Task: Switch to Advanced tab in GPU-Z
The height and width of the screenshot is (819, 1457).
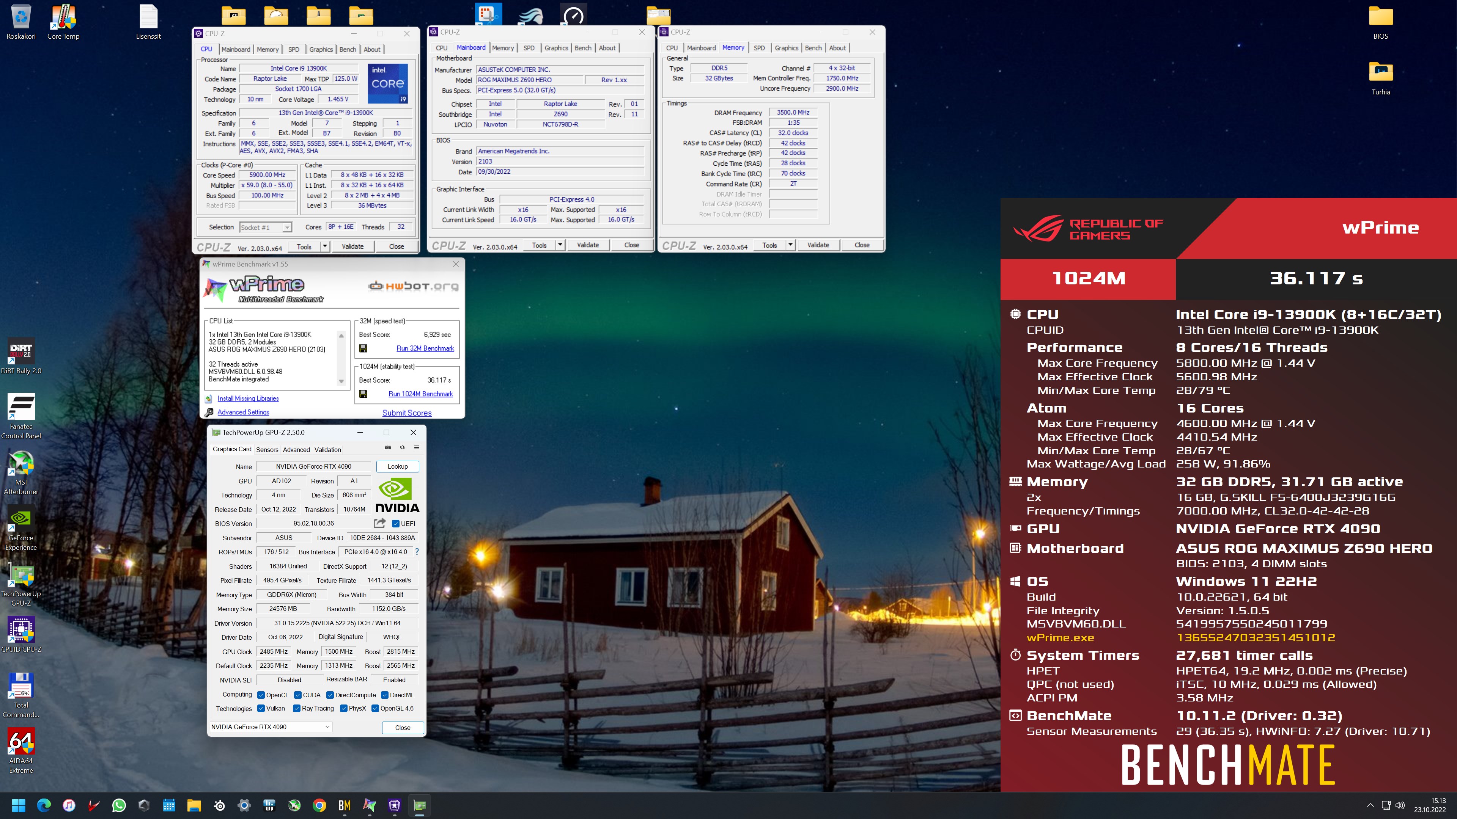Action: click(296, 450)
